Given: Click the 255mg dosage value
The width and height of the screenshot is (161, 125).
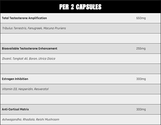Looking at the screenshot, I should pyautogui.click(x=141, y=48).
